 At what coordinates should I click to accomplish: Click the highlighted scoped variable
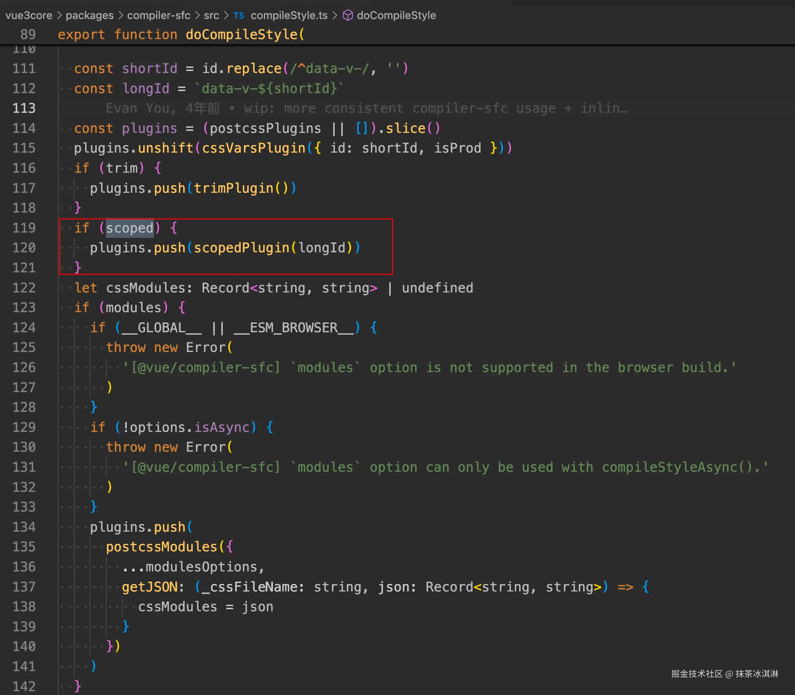tap(130, 228)
